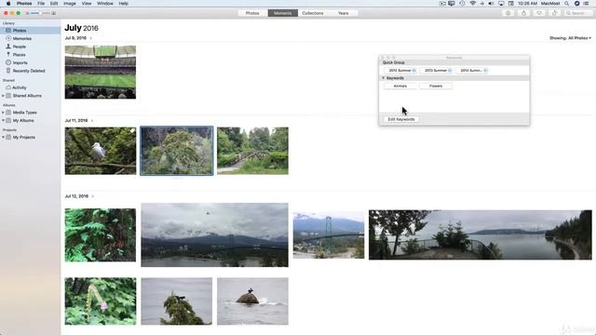Open the People album in sidebar
Image resolution: width=596 pixels, height=335 pixels.
tap(30, 47)
